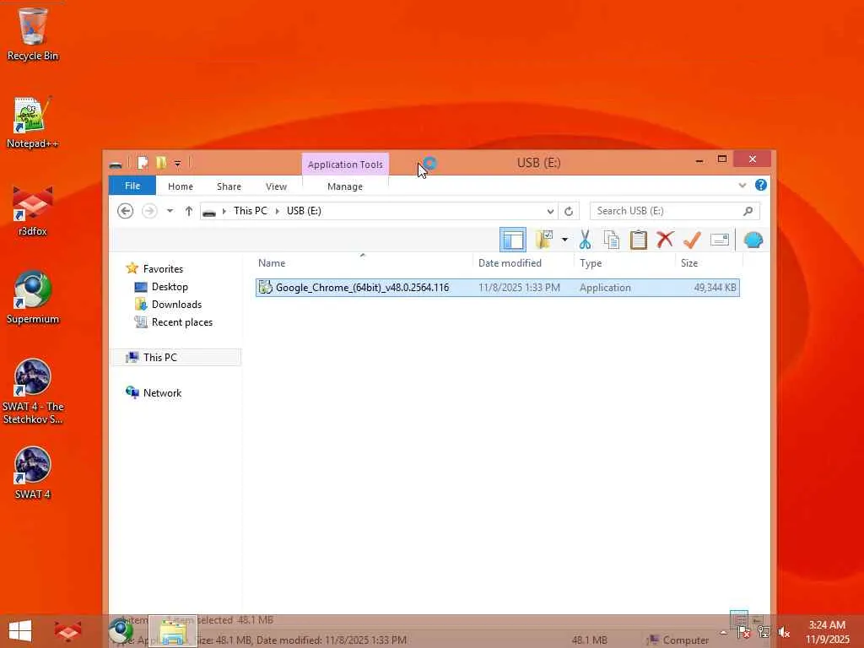The image size is (864, 648).
Task: Click the Supermium desktop shortcut
Action: coord(33,298)
